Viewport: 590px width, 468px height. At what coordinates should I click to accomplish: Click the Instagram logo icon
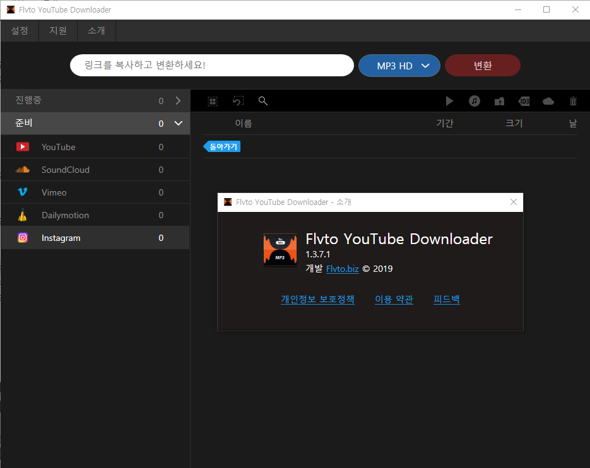coord(23,238)
